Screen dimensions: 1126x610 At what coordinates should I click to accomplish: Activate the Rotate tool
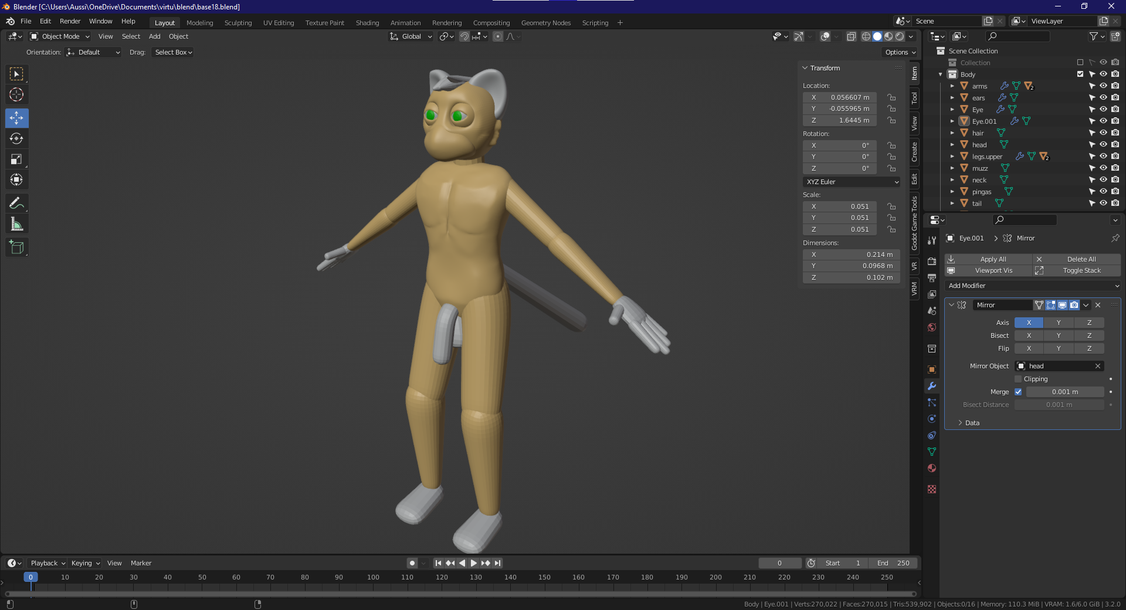pyautogui.click(x=16, y=138)
